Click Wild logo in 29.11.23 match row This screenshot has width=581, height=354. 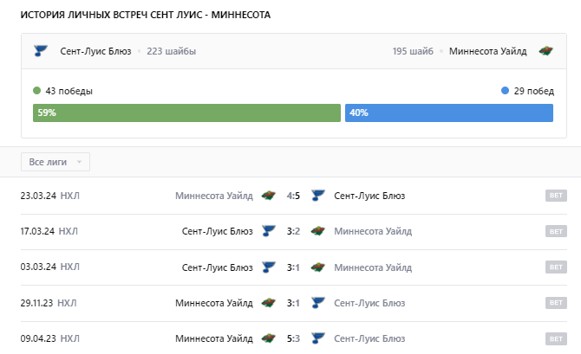tap(269, 303)
